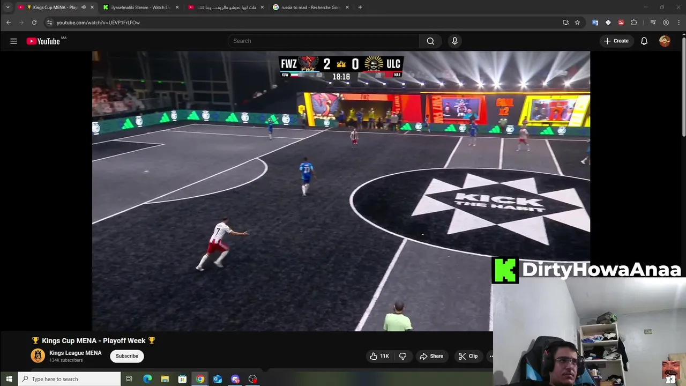Switch to the russia to mad Google tab

(311, 8)
